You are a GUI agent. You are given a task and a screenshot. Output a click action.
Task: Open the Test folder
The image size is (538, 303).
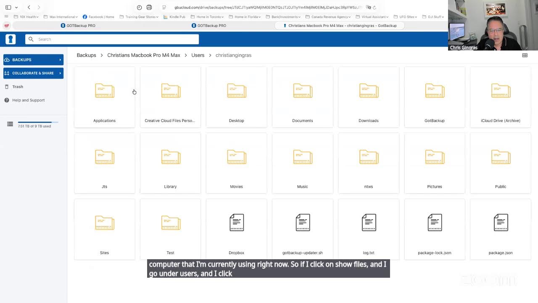pos(170,229)
